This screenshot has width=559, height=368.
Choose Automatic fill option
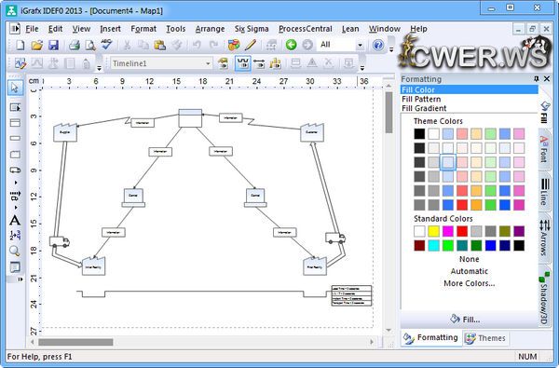[x=470, y=271]
